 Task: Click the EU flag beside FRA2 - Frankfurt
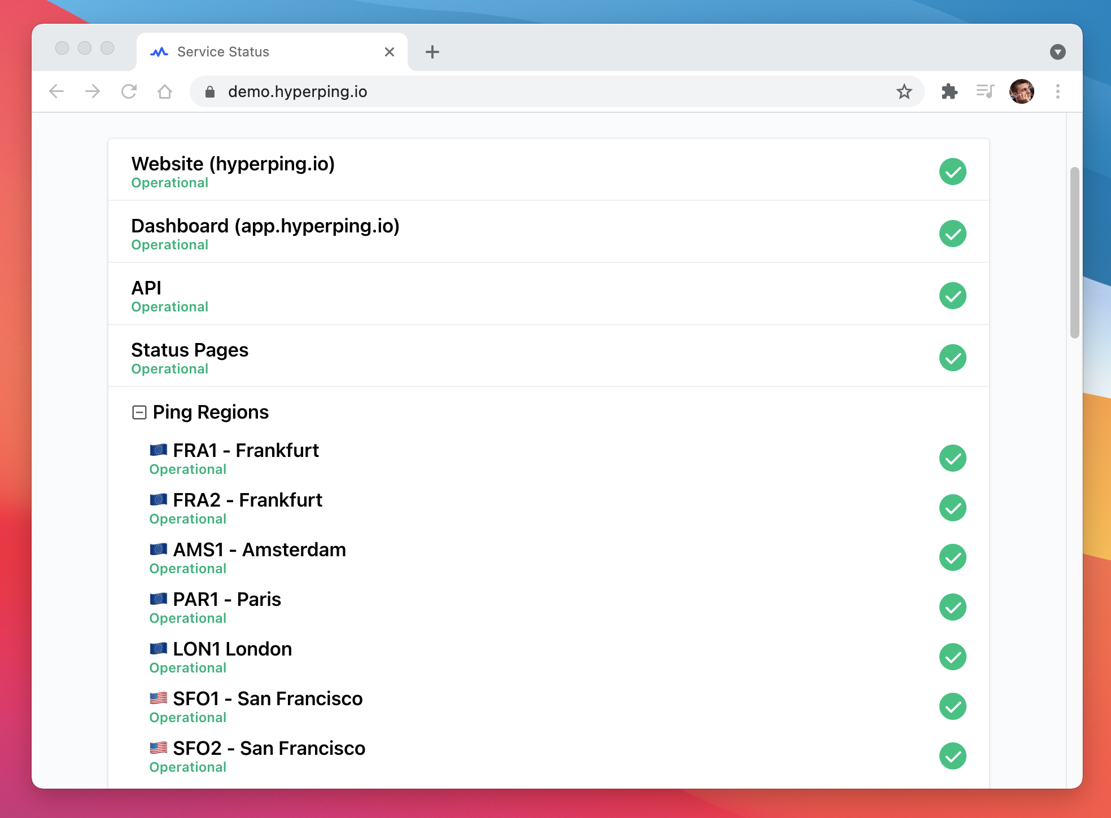159,500
